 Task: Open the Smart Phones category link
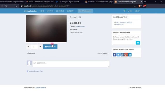tap(80, 26)
